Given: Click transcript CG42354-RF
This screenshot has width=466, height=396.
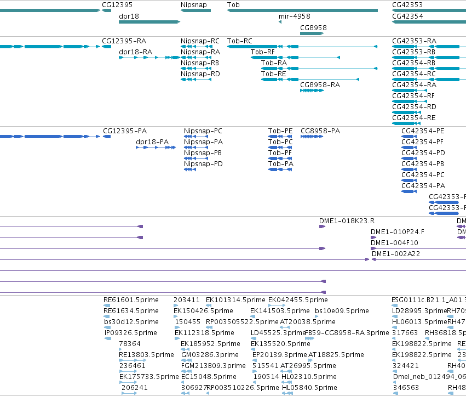Looking at the screenshot, I should point(410,101).
